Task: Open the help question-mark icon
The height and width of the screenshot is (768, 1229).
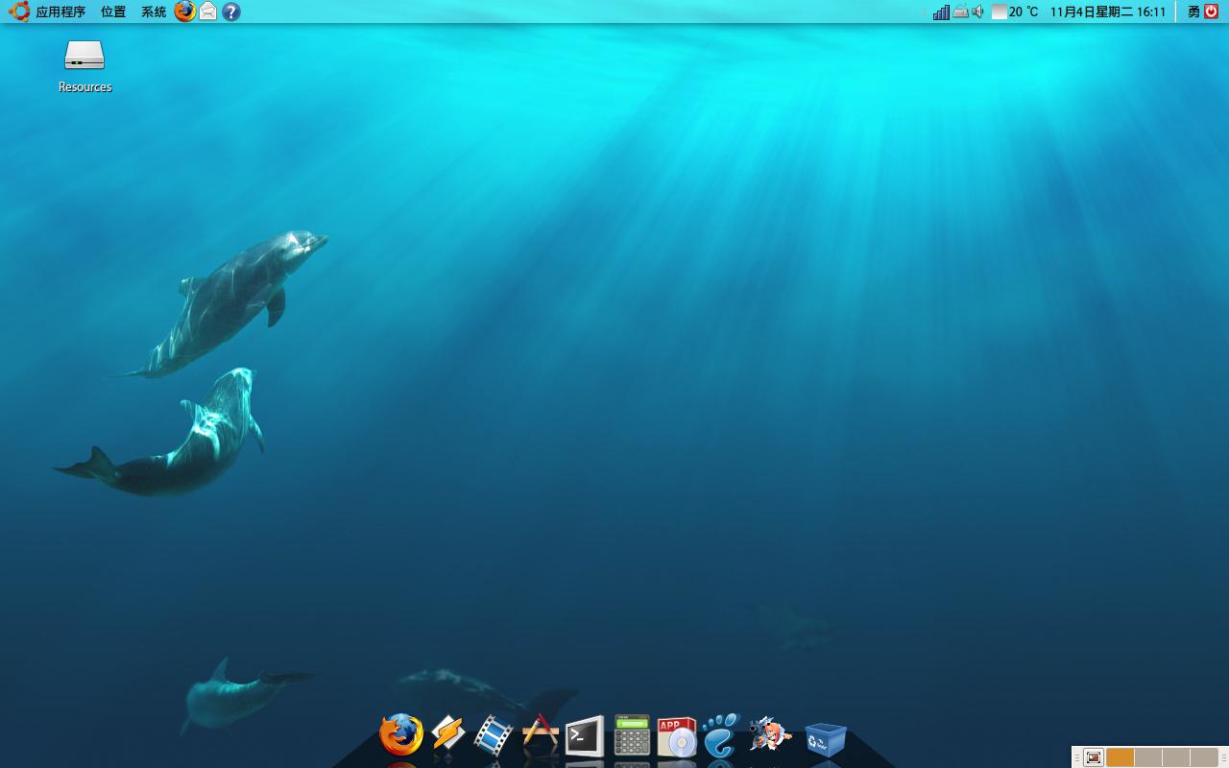Action: (231, 12)
